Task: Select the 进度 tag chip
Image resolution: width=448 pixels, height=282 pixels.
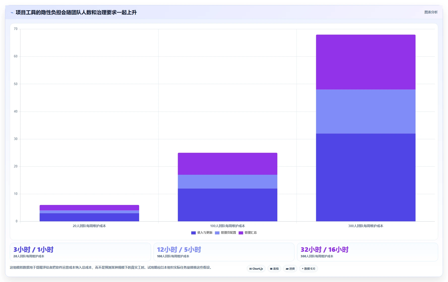Action: point(290,269)
